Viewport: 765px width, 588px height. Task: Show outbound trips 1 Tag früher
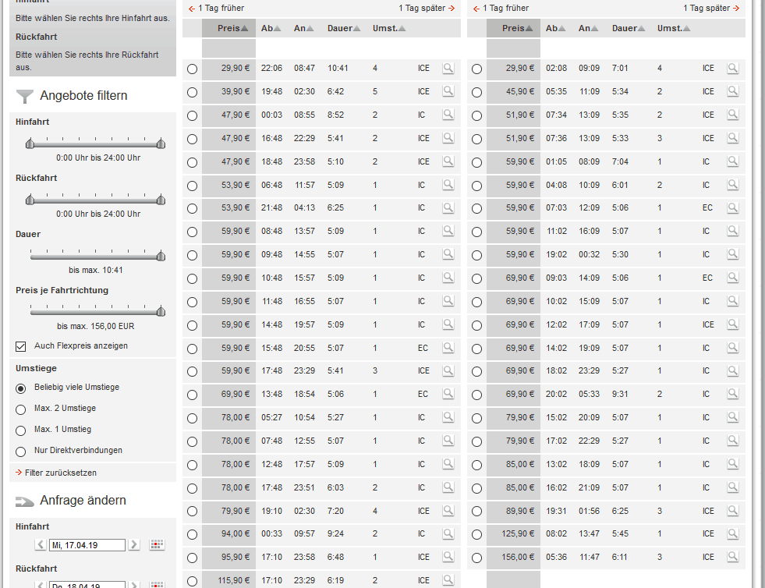(x=216, y=8)
